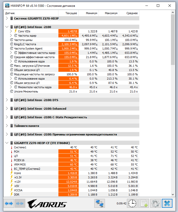The height and width of the screenshot is (212, 178).
Task: Click the elapsed time 0:09:42 display
Action: tap(121, 203)
